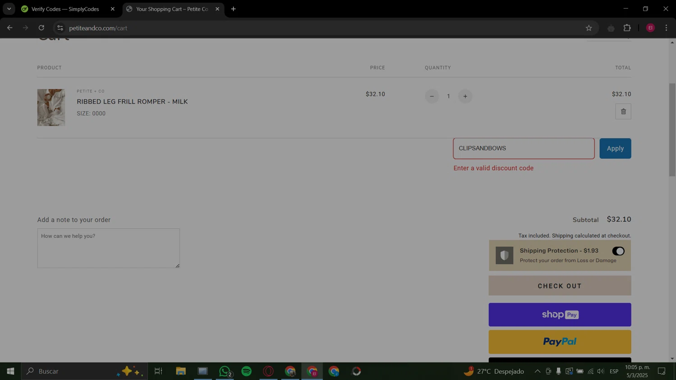Close the Verify Codes tab
The image size is (676, 380).
pyautogui.click(x=113, y=9)
